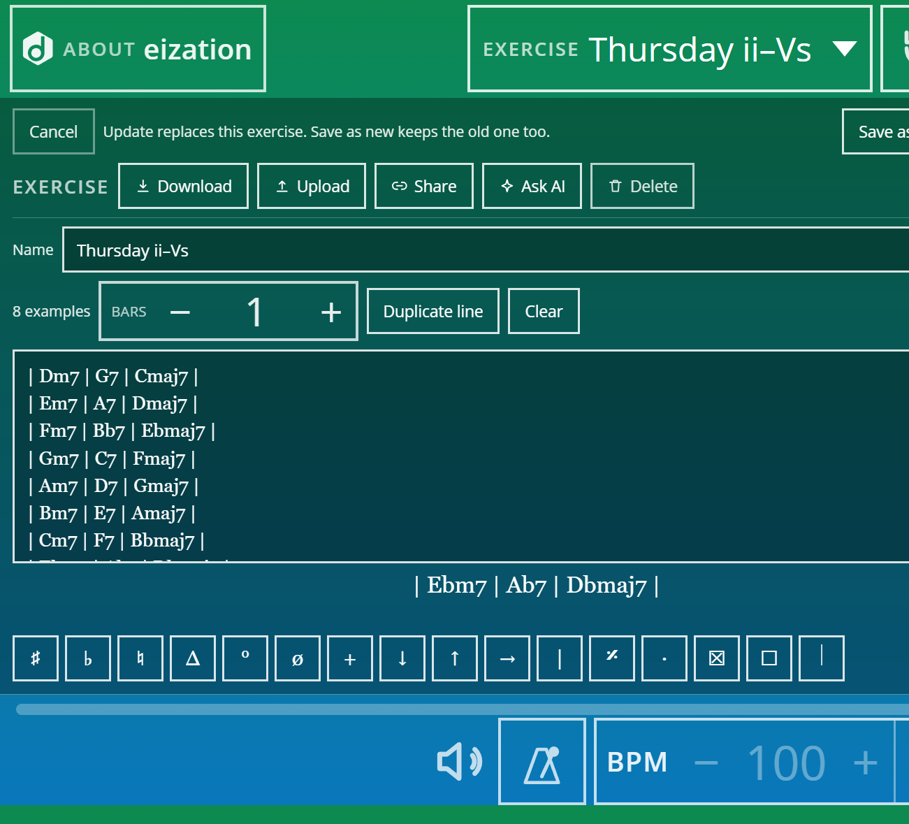Screen dimensions: 909x824
Task: Insert the half-diminished symbol
Action: [298, 658]
